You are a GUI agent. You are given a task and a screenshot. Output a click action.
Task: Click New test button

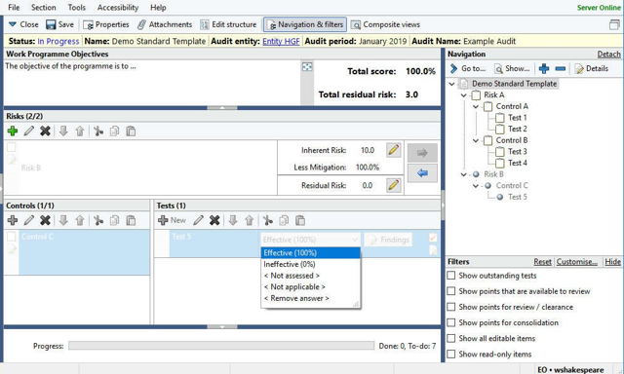[172, 220]
